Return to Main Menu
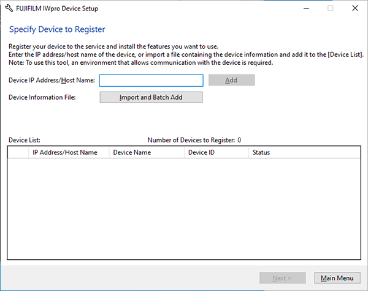Screen dimensions: 368x291 click(337, 278)
